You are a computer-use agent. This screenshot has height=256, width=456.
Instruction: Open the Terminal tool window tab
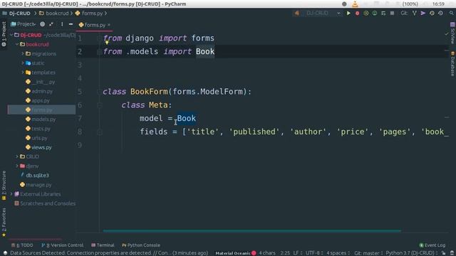click(x=103, y=245)
